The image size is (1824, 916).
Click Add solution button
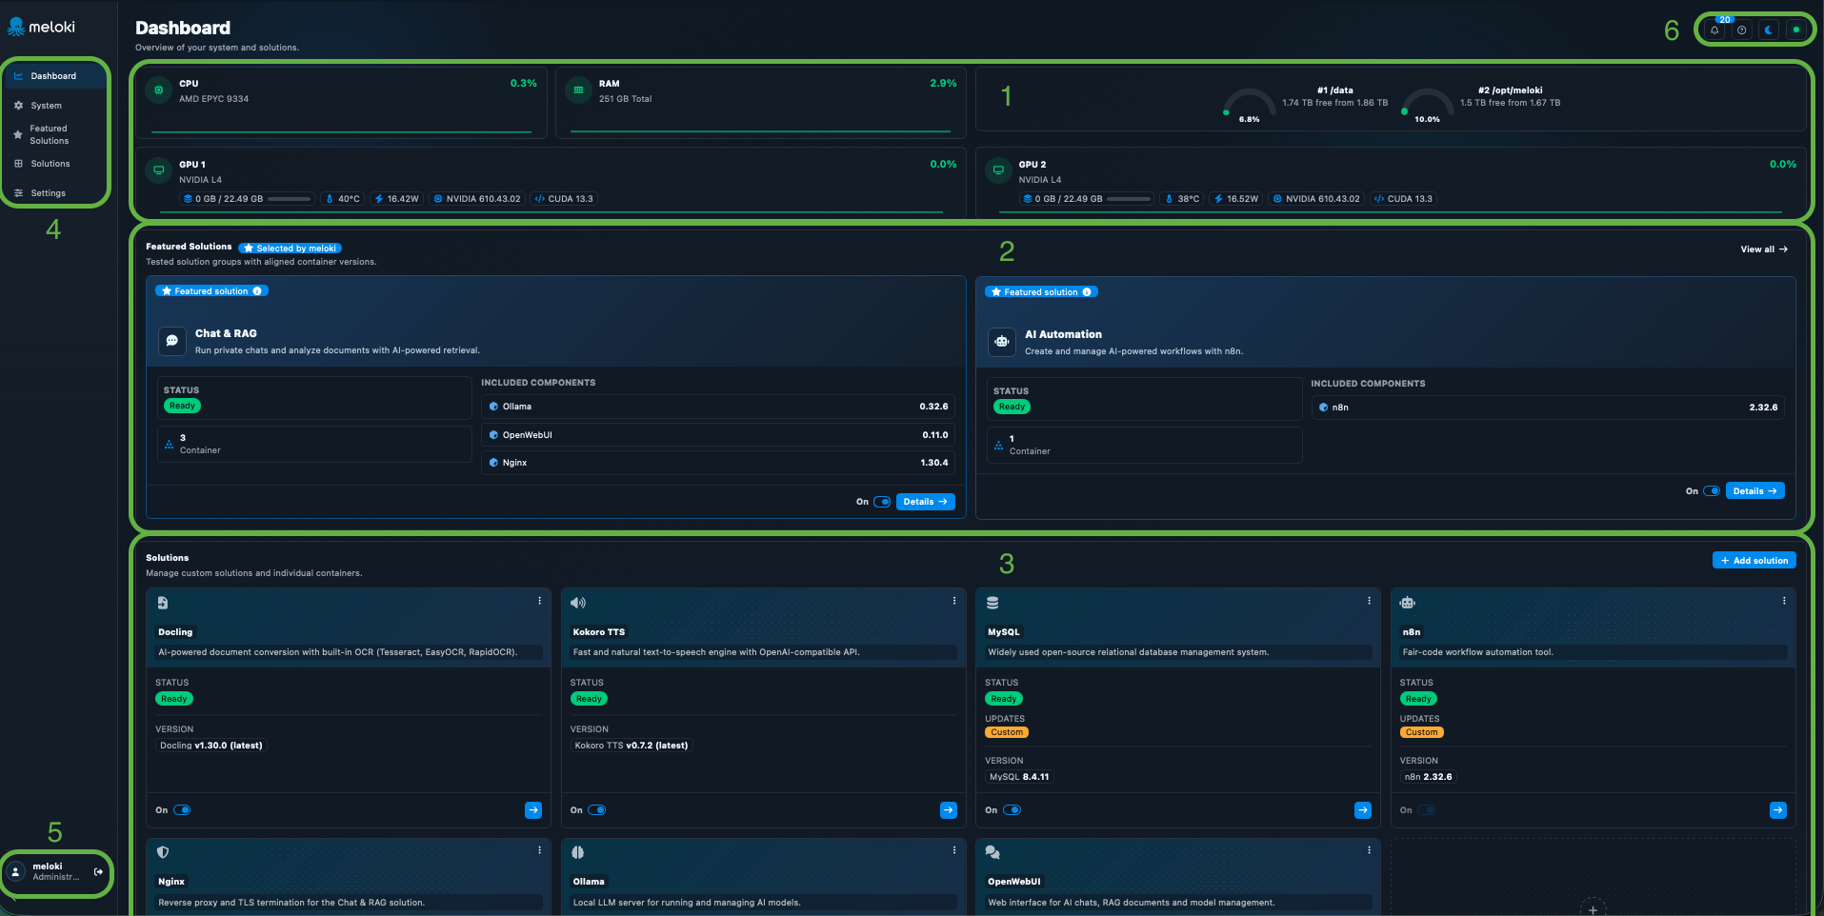1754,561
